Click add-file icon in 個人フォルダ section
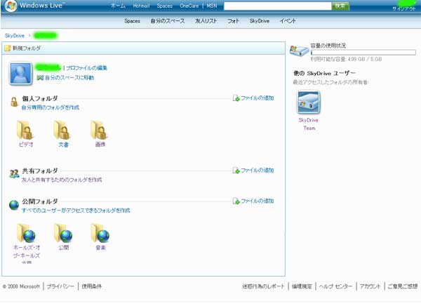 [x=236, y=98]
